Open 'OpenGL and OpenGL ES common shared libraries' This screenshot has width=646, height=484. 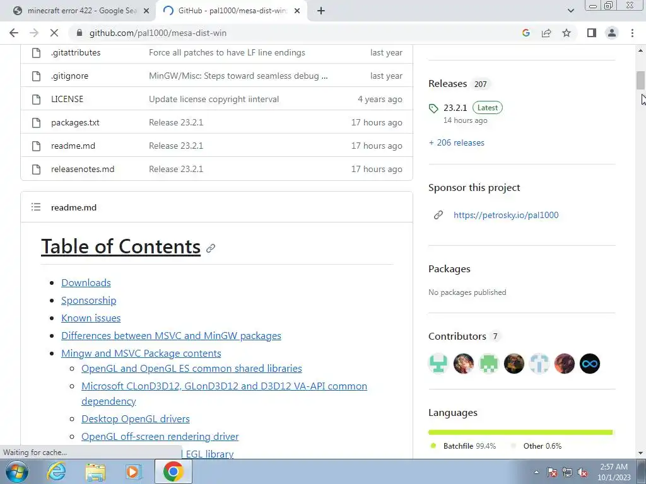[x=192, y=368]
